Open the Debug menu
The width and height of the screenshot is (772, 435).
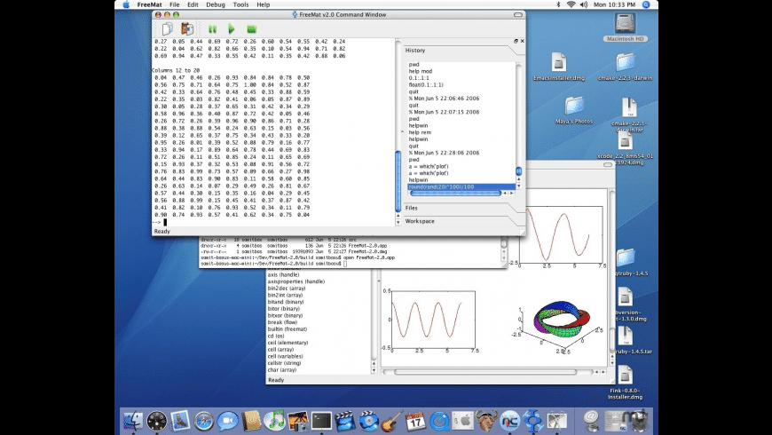tap(216, 4)
